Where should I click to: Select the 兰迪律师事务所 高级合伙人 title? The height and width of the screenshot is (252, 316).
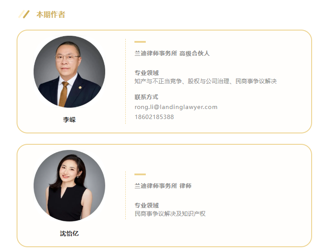click(172, 53)
